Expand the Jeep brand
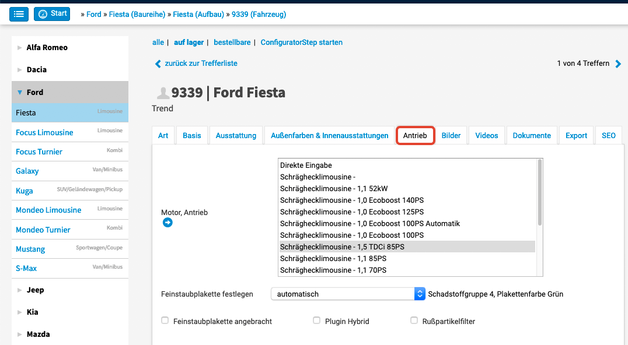 click(20, 290)
